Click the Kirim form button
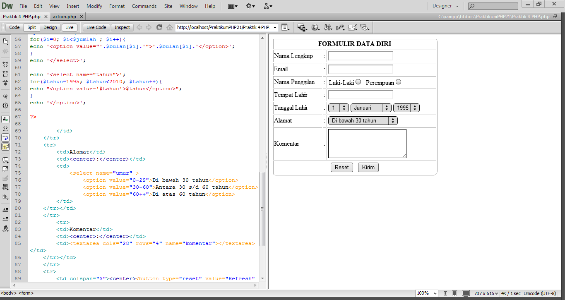This screenshot has height=300, width=565. pos(368,168)
